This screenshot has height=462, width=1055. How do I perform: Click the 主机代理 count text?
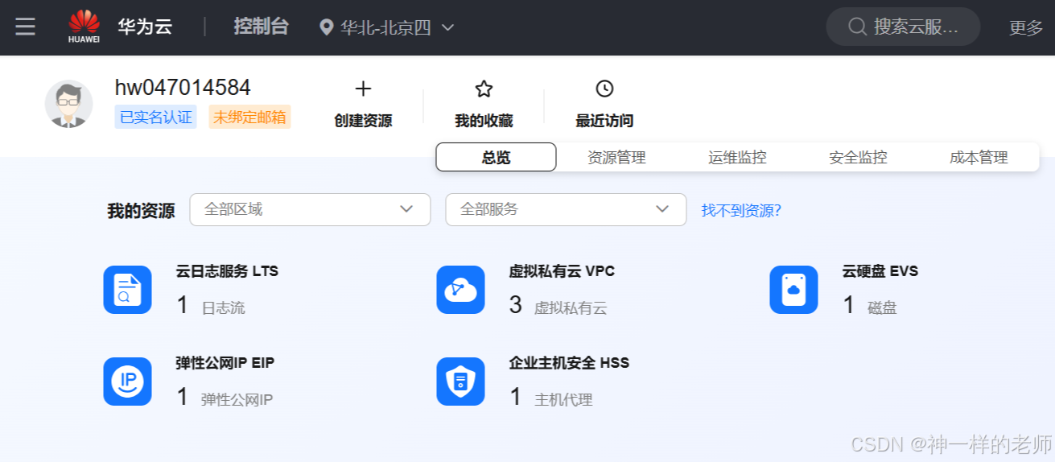pyautogui.click(x=563, y=400)
